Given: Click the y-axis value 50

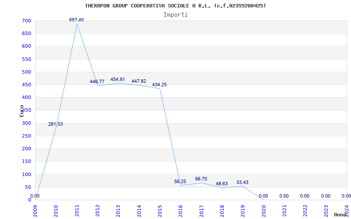Looking at the screenshot, I should click(28, 187).
